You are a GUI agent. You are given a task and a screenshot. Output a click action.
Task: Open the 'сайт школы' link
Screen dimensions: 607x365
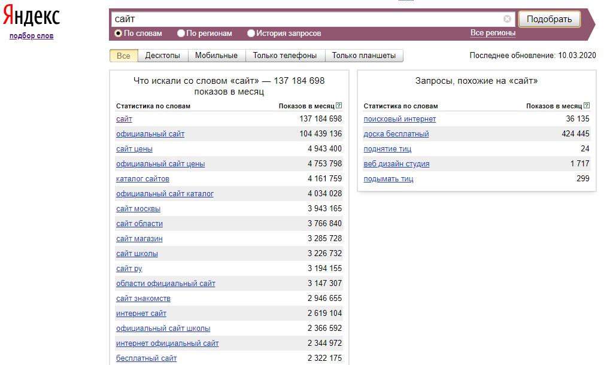137,254
